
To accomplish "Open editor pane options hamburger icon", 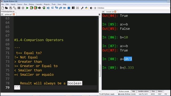I will [99, 14].
